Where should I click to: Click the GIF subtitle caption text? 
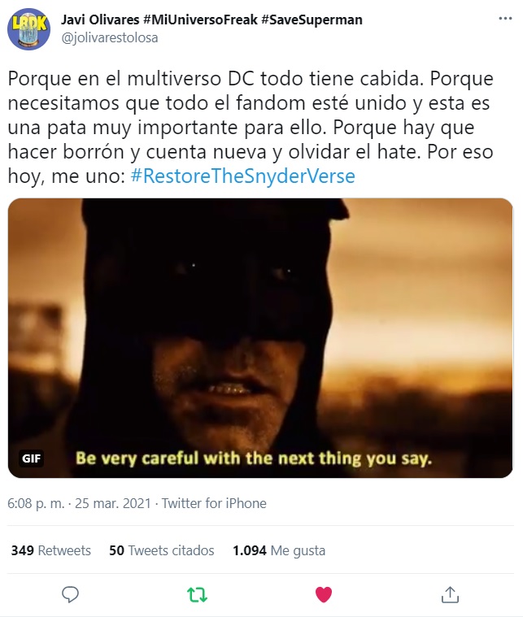(x=254, y=458)
